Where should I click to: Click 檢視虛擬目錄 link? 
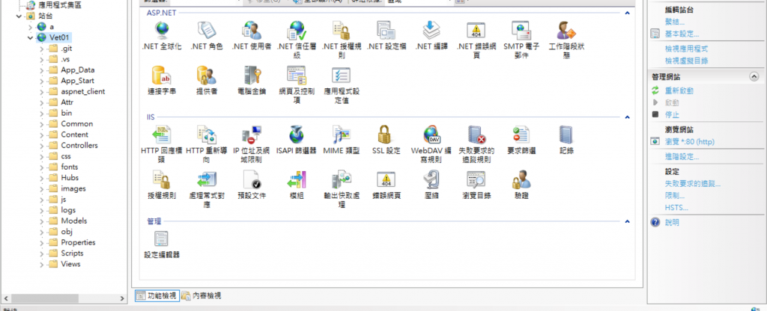[x=686, y=61]
